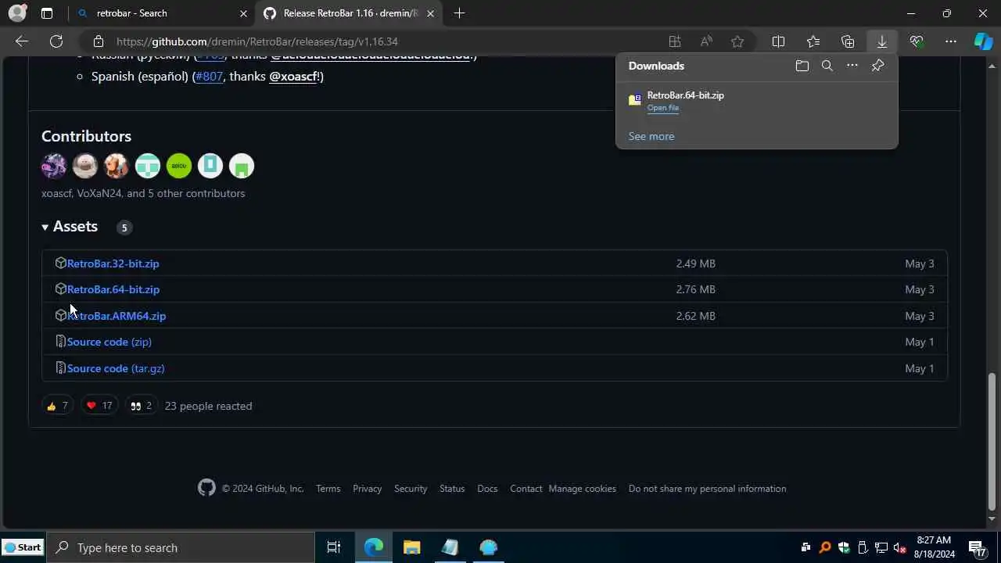Open a new browser tab
The width and height of the screenshot is (1001, 563).
coord(459,13)
